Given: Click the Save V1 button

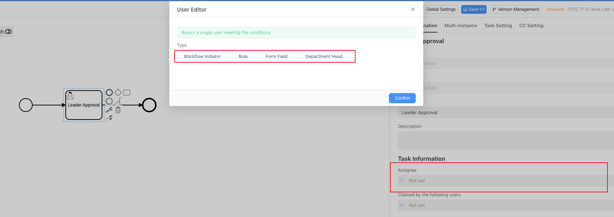Looking at the screenshot, I should pos(473,9).
